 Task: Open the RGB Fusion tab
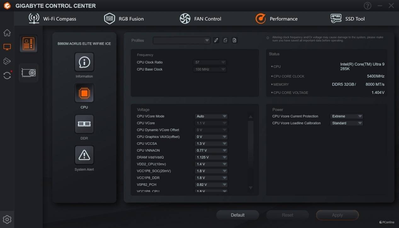point(124,19)
